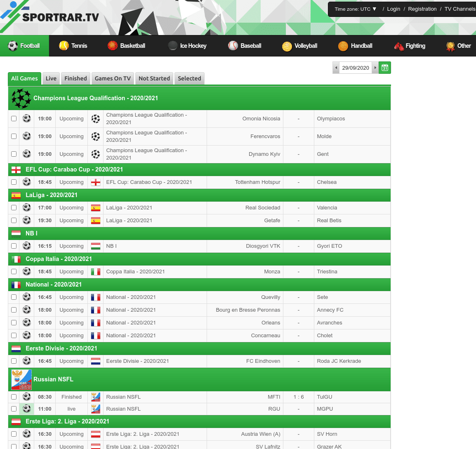The image size is (476, 449).
Task: Click the league icon in Omonia Nicosia row
Action: [96, 119]
